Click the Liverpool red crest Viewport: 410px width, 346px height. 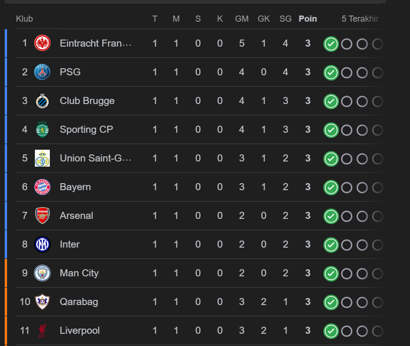click(x=42, y=330)
